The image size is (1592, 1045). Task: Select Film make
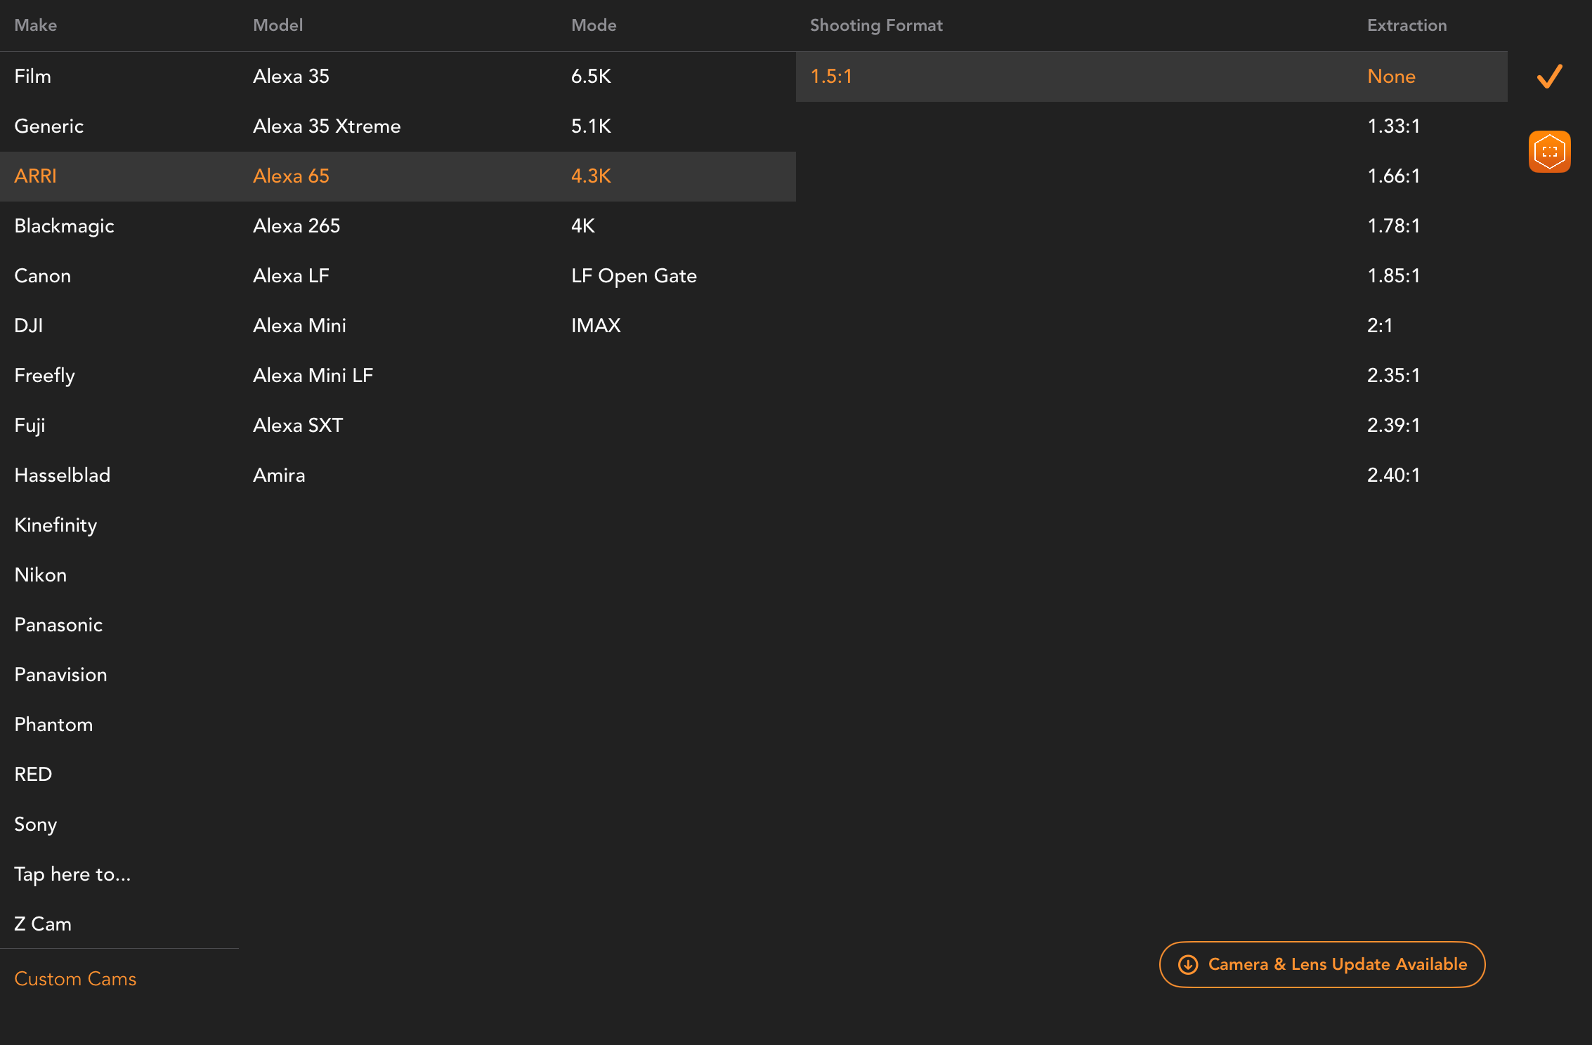[119, 77]
